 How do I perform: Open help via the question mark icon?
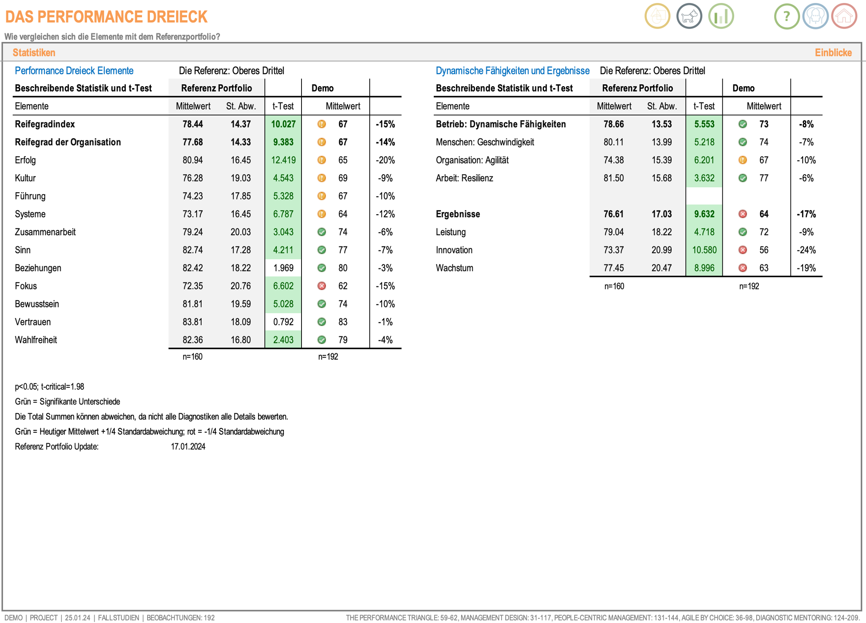coord(787,16)
